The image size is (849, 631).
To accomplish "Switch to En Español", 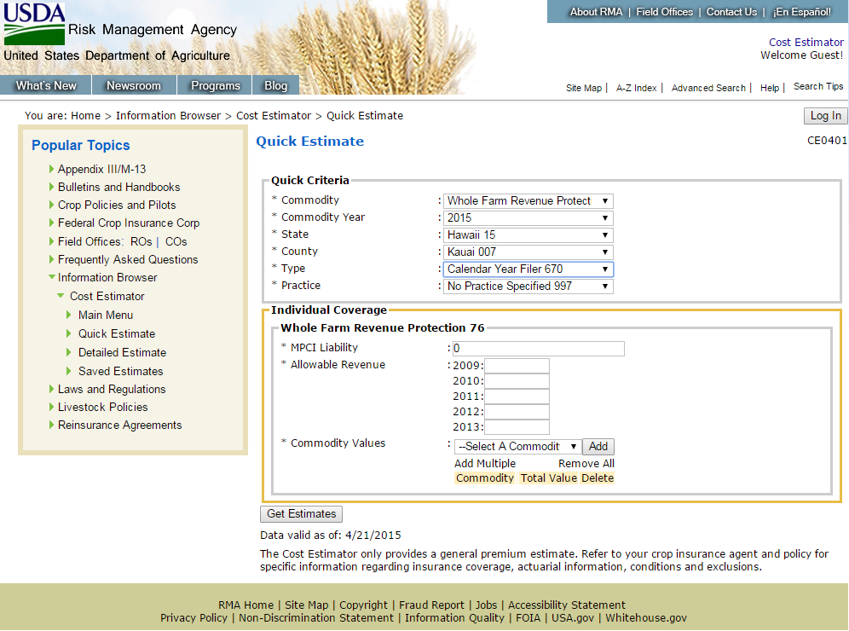I will (802, 12).
